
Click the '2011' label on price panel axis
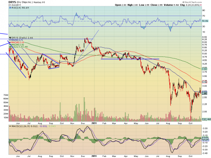(94, 123)
